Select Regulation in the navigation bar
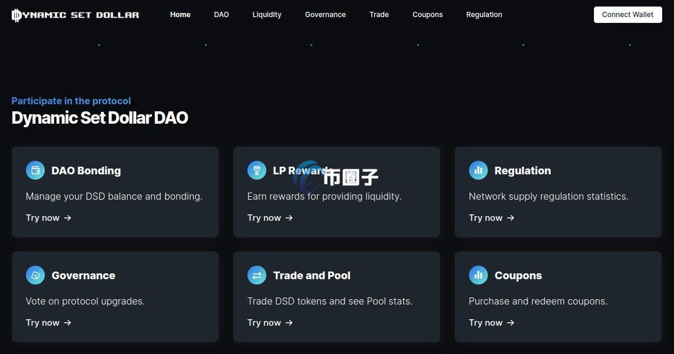The image size is (674, 354). pyautogui.click(x=484, y=14)
